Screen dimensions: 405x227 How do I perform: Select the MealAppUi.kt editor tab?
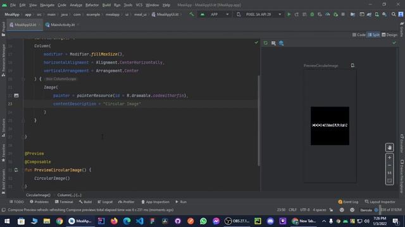25,25
